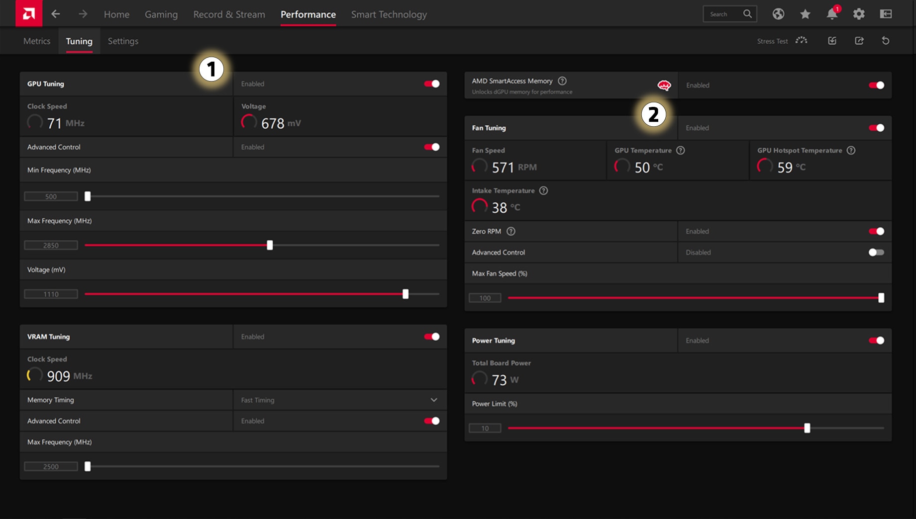
Task: Click the search magnifier icon
Action: pos(747,14)
